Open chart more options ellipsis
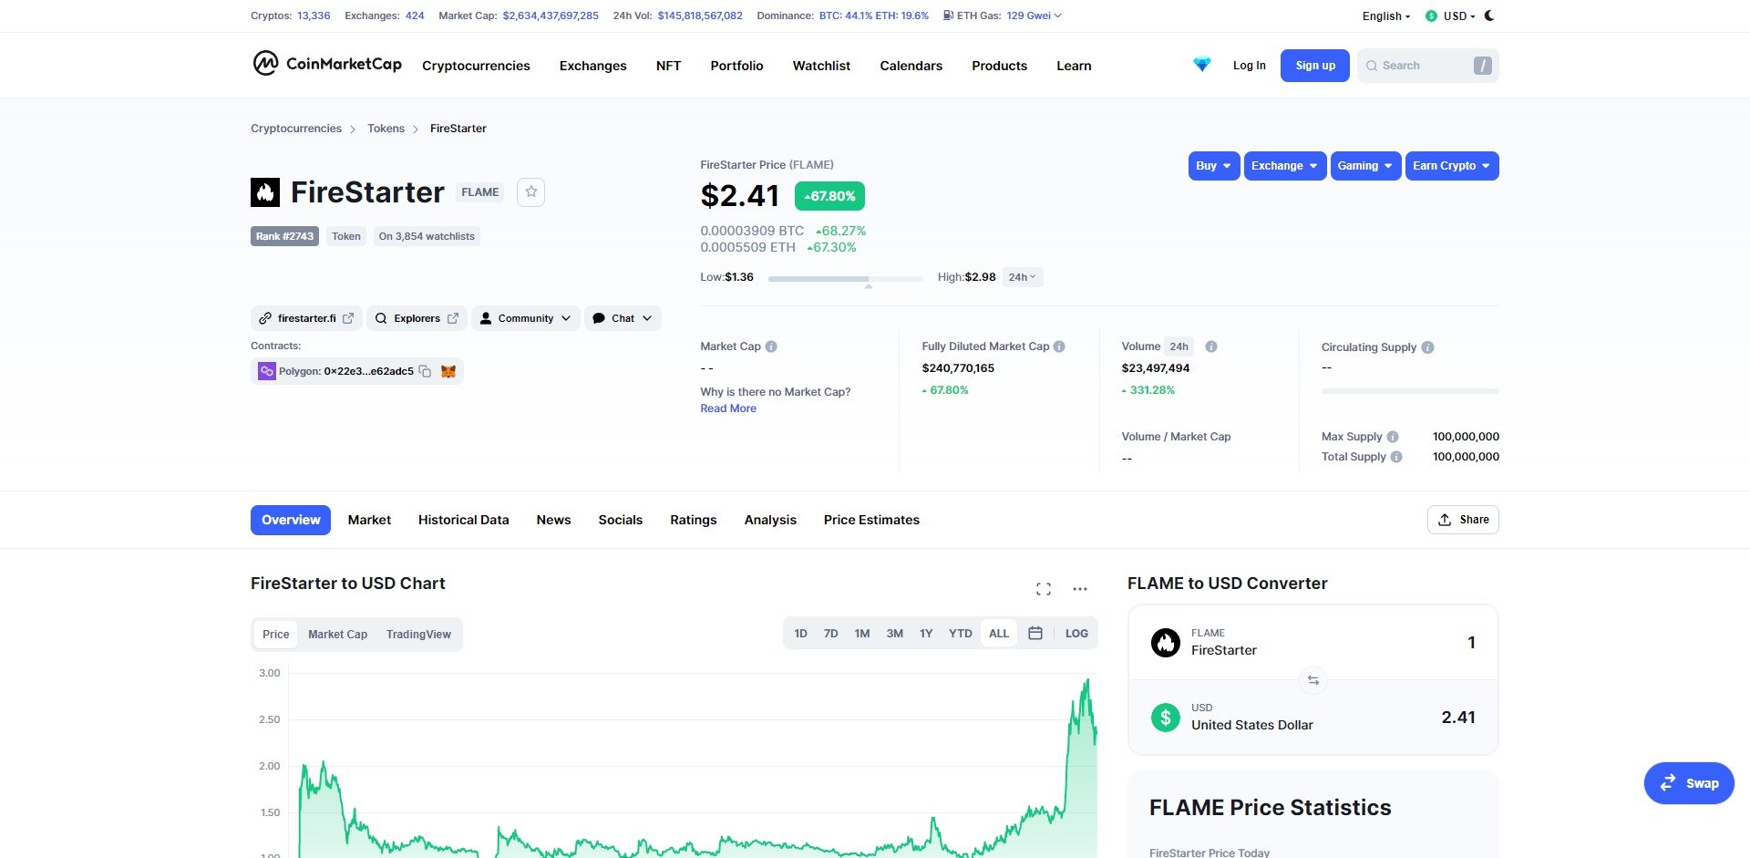Image resolution: width=1750 pixels, height=858 pixels. 1080,589
